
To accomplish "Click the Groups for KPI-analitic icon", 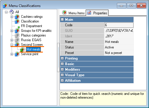I will pyautogui.click(x=17, y=31).
